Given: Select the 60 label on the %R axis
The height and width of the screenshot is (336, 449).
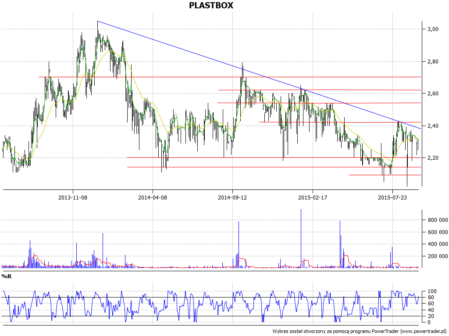Looking at the screenshot, I should (x=431, y=304).
